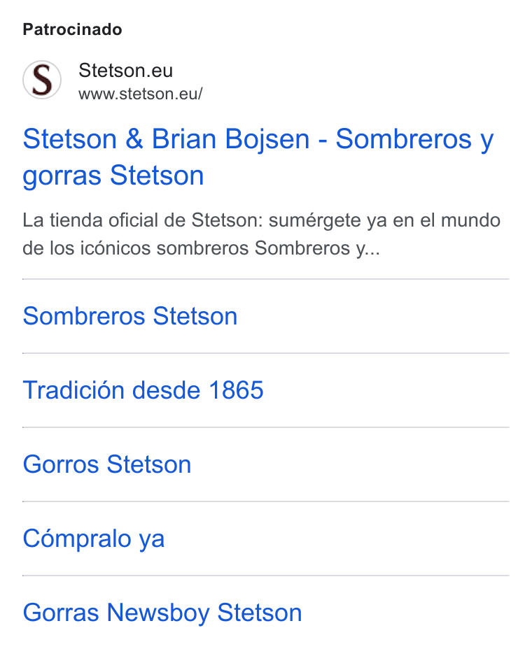Click the www.stetson.eu/ URL text
Viewport: 532px width, 649px height.
[141, 94]
